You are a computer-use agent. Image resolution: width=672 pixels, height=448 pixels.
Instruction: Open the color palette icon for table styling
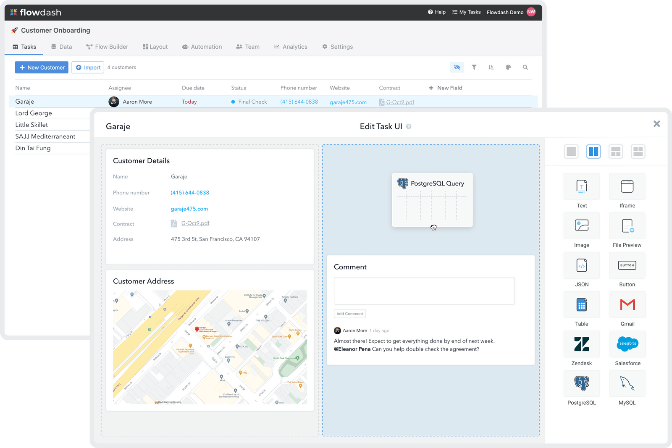point(508,67)
